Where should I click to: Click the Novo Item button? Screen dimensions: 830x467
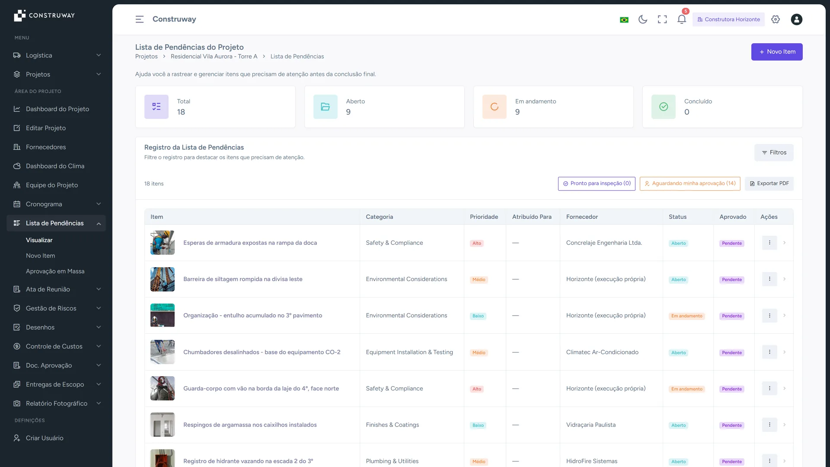(777, 52)
